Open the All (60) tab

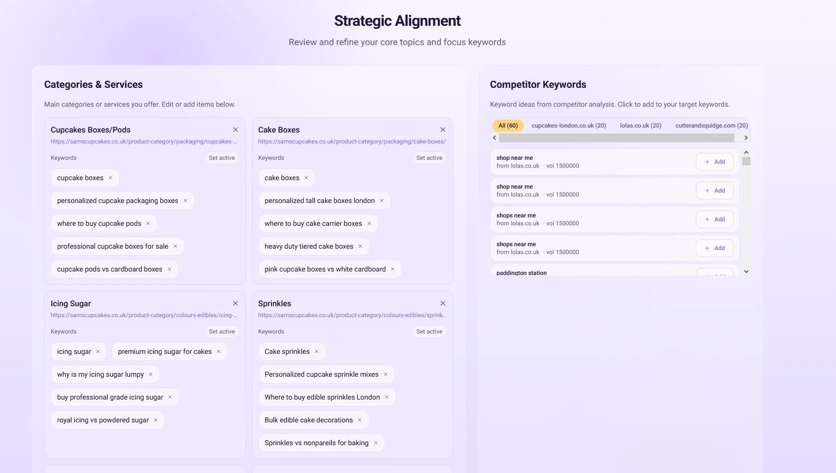tap(508, 125)
